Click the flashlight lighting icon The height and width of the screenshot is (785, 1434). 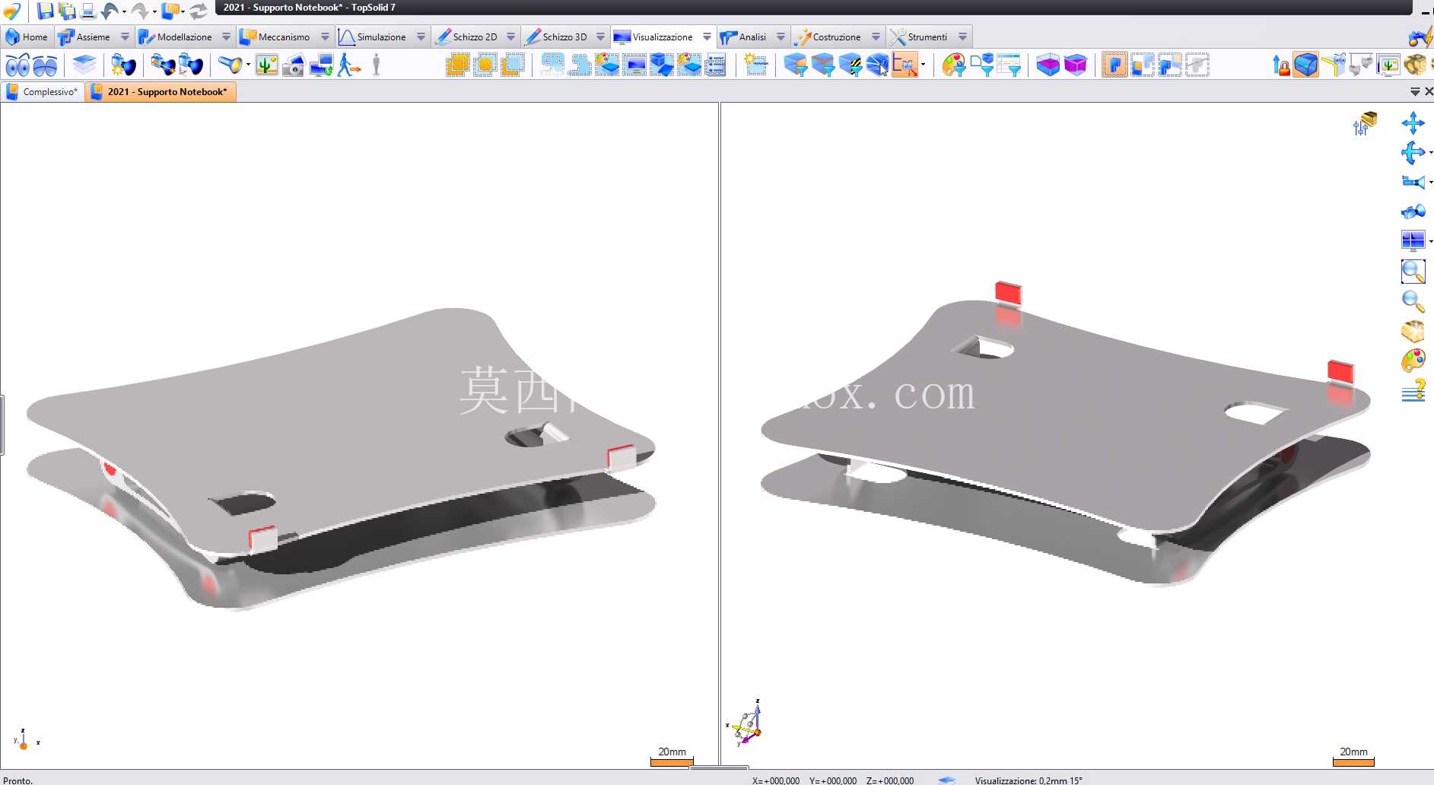(231, 65)
